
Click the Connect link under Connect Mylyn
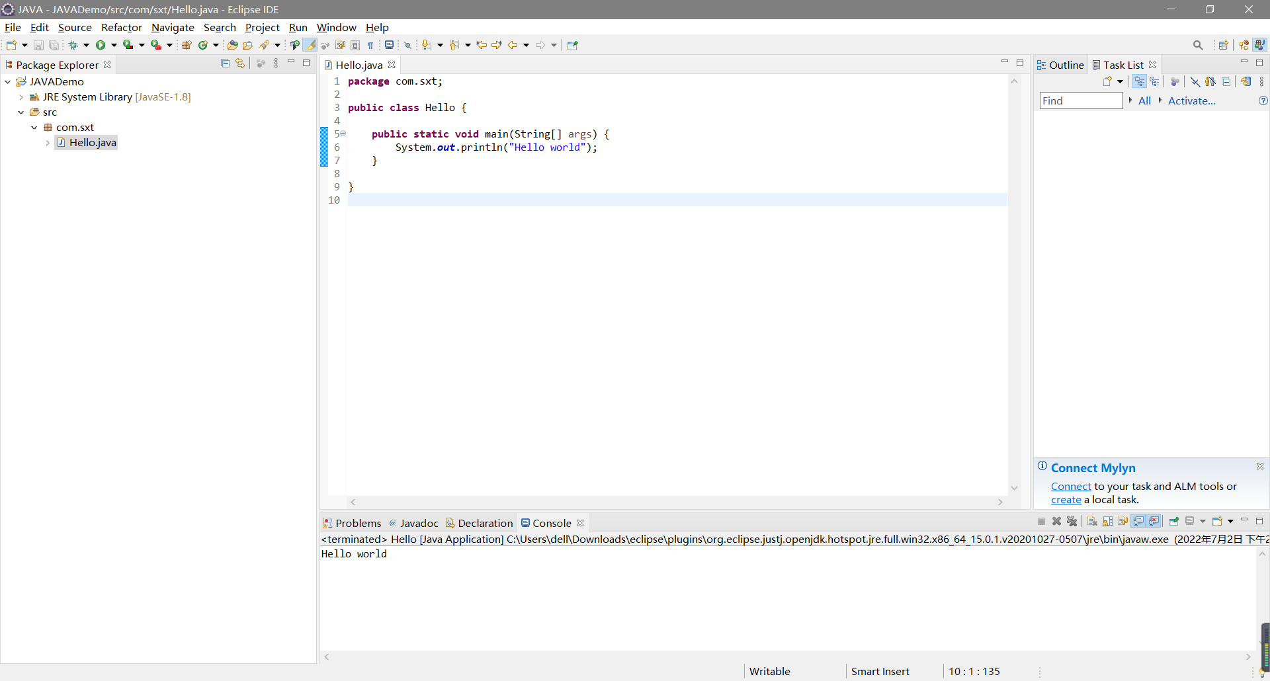click(x=1071, y=487)
